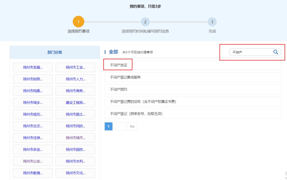The height and width of the screenshot is (180, 287).
Task: Select department 扬州市公安...
Action: point(33,161)
